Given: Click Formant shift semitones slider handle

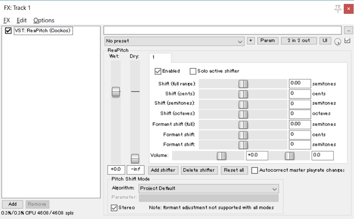Looking at the screenshot, I should pos(243,145).
